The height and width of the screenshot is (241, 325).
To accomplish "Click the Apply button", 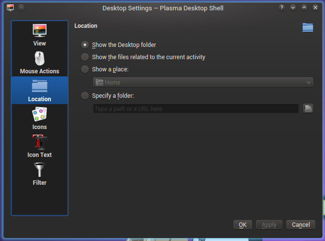I will 269,225.
